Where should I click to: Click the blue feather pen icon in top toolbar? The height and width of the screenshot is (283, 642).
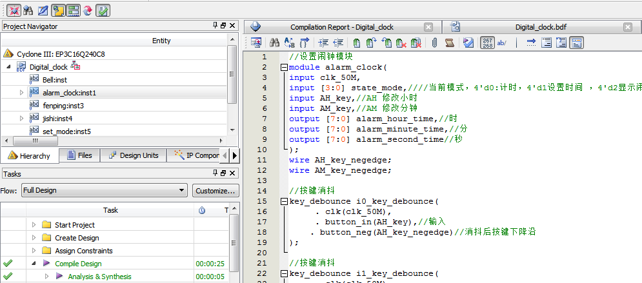click(43, 10)
